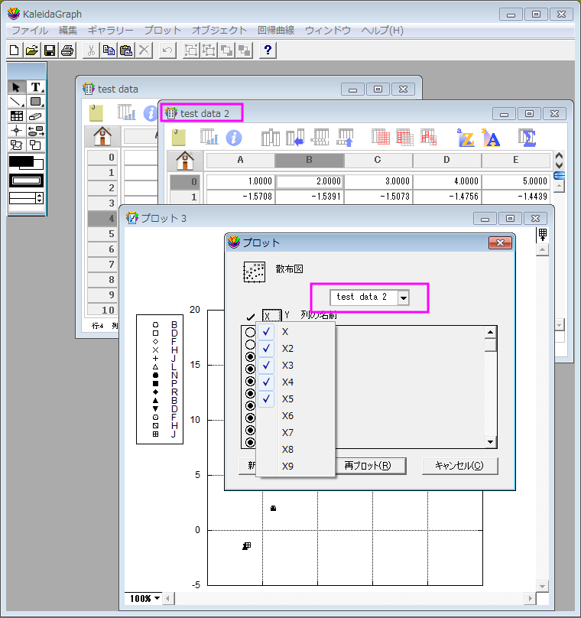581x618 pixels.
Task: Choose X7 in the dropdown list
Action: [296, 432]
